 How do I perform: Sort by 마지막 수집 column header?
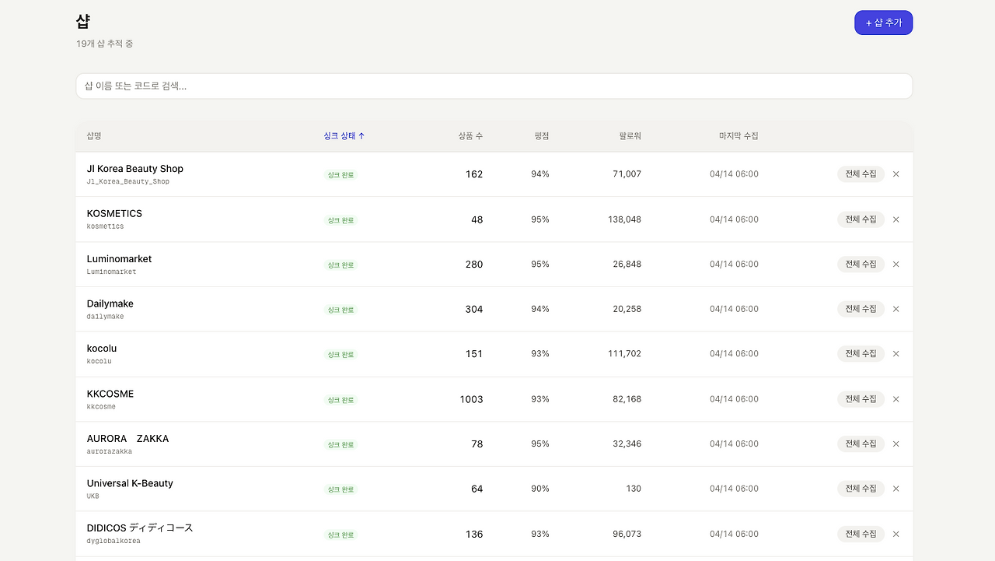pyautogui.click(x=738, y=136)
